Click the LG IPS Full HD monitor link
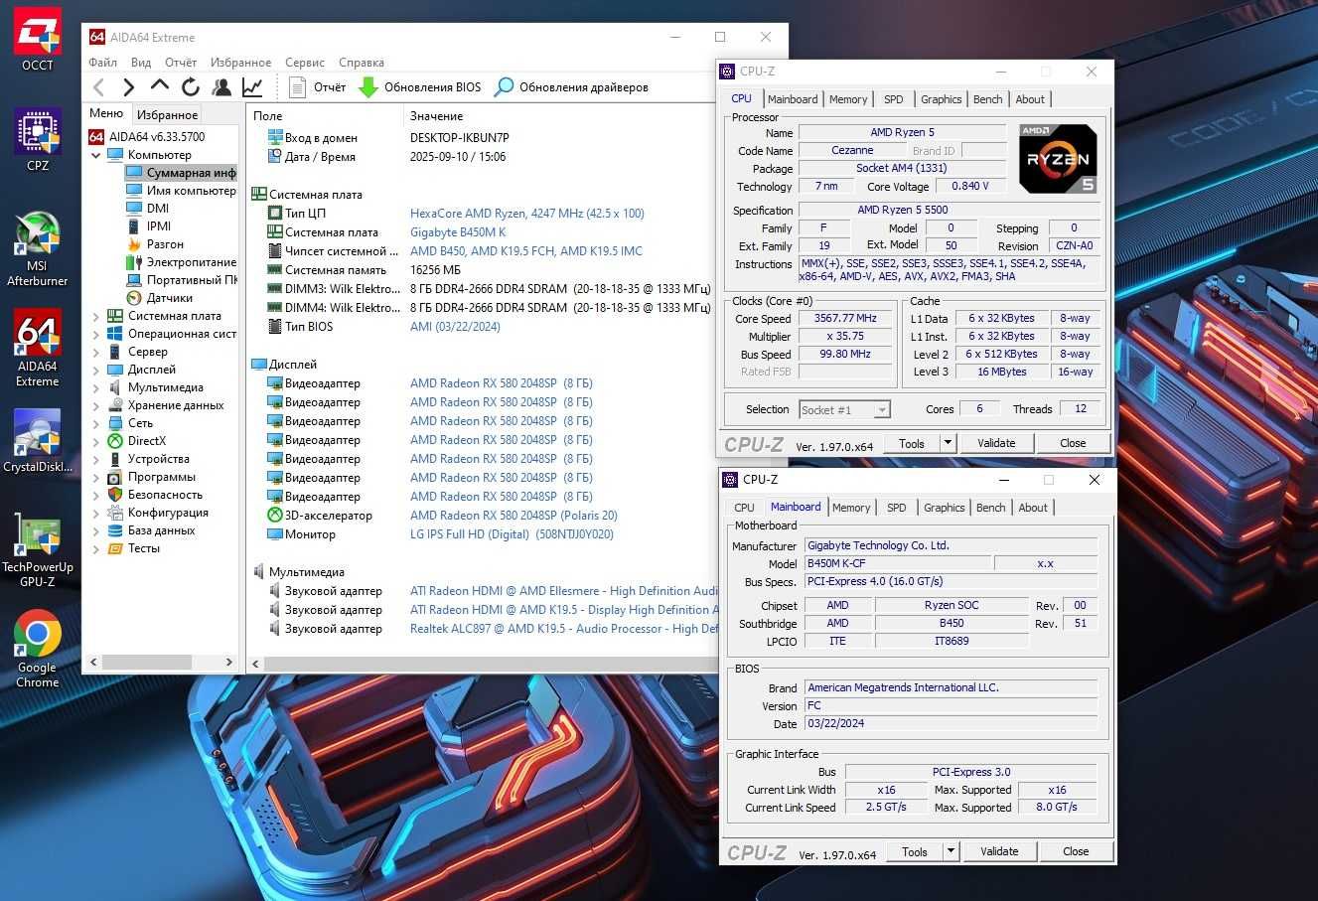The height and width of the screenshot is (901, 1318). tap(512, 534)
